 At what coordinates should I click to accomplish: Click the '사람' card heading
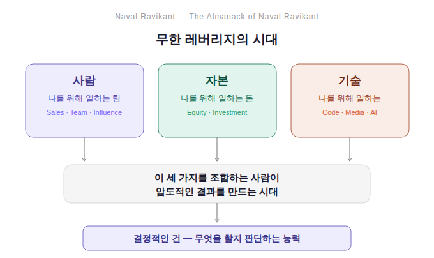(x=84, y=80)
